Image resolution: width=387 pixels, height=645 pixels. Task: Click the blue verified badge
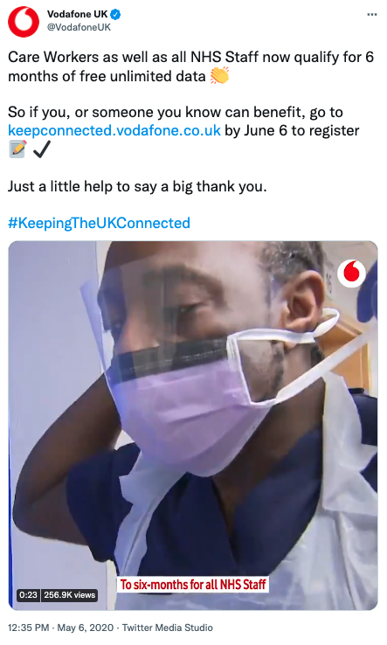pyautogui.click(x=115, y=14)
